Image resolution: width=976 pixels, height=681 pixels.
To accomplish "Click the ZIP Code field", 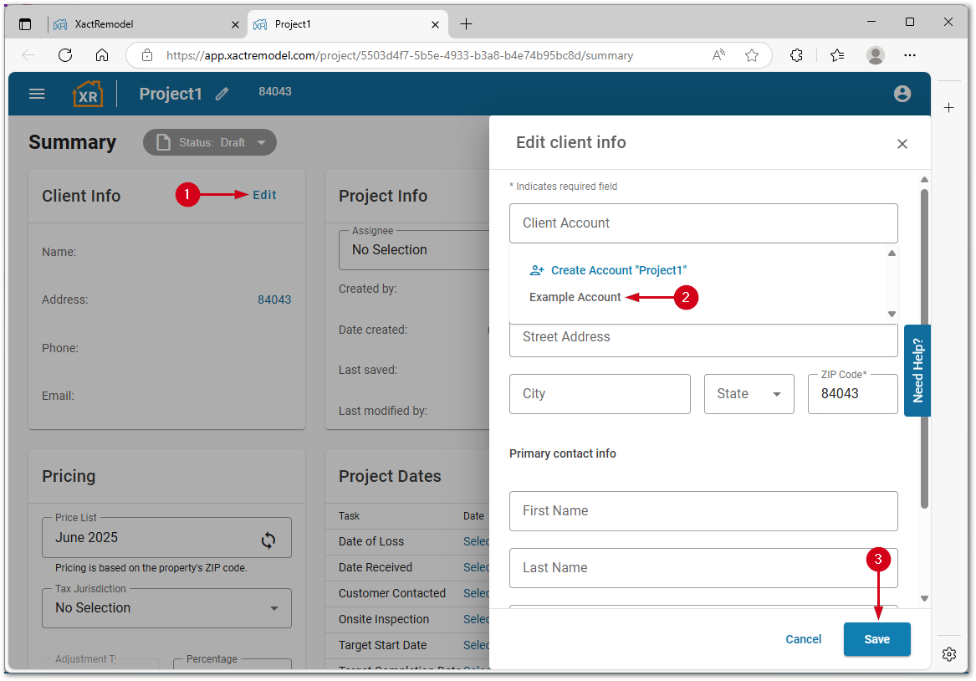I will pos(852,394).
